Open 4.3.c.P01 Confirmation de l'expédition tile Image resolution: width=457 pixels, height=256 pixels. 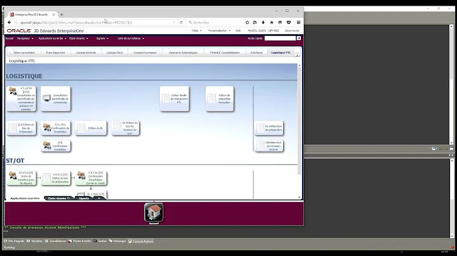tap(56, 128)
